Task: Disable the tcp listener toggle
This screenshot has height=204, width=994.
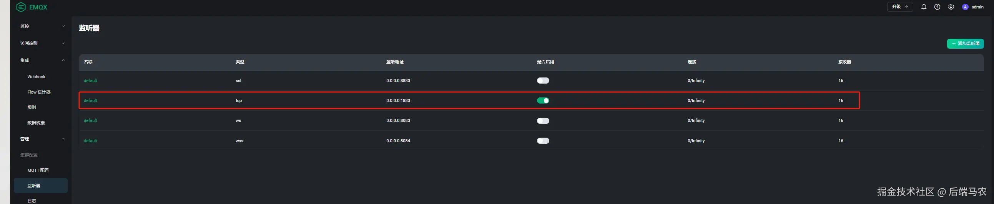Action: point(542,100)
